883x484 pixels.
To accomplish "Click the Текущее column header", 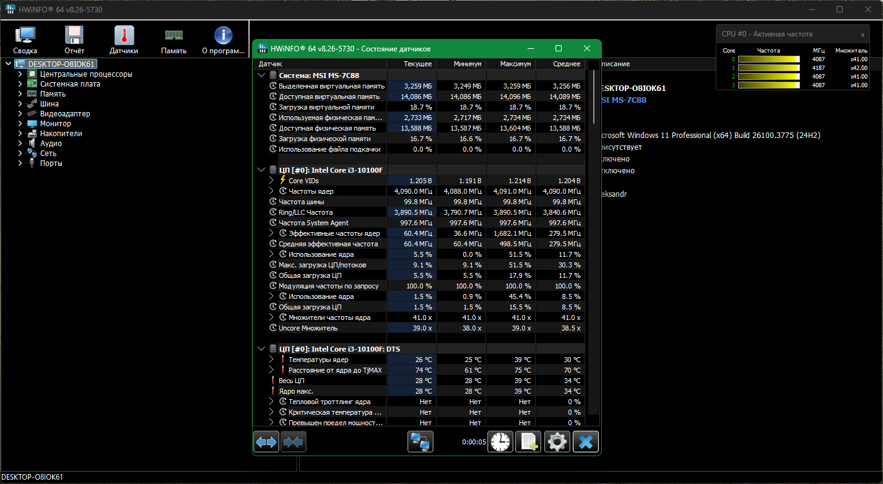I will [x=412, y=64].
